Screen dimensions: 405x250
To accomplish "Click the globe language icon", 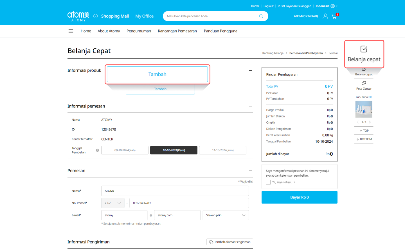I will click(333, 6).
